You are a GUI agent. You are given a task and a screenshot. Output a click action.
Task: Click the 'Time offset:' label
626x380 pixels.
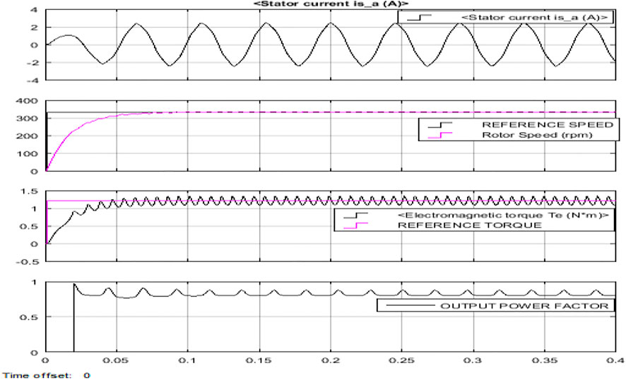pyautogui.click(x=37, y=375)
